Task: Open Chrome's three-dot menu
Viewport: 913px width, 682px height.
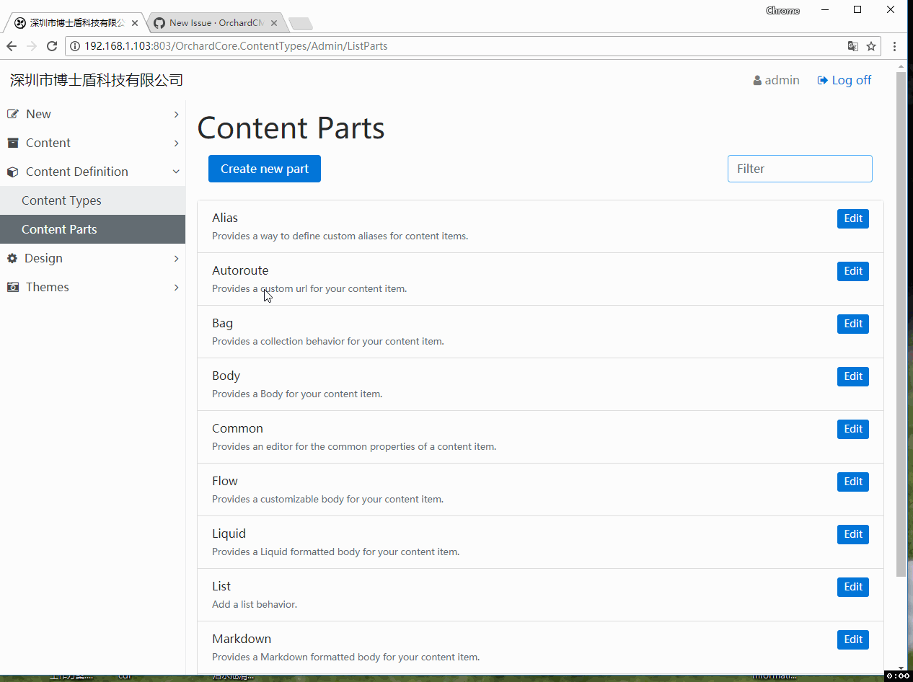Action: coord(895,46)
